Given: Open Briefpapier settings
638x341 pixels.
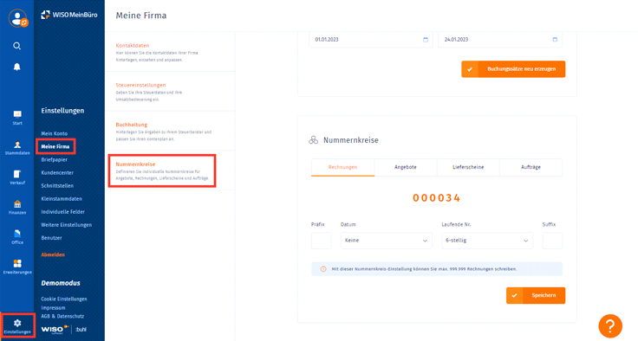Looking at the screenshot, I should (54, 160).
